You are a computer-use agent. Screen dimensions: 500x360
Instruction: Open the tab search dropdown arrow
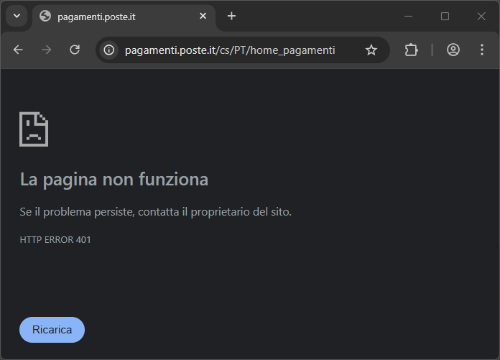17,16
